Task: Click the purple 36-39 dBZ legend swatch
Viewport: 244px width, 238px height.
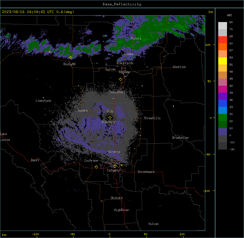Action: click(222, 96)
